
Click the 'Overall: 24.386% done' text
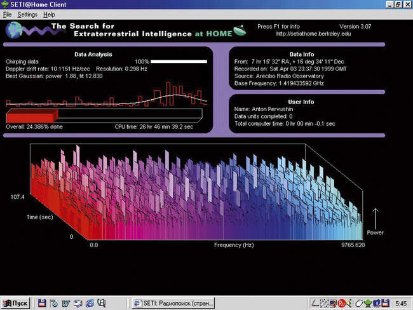pos(34,126)
